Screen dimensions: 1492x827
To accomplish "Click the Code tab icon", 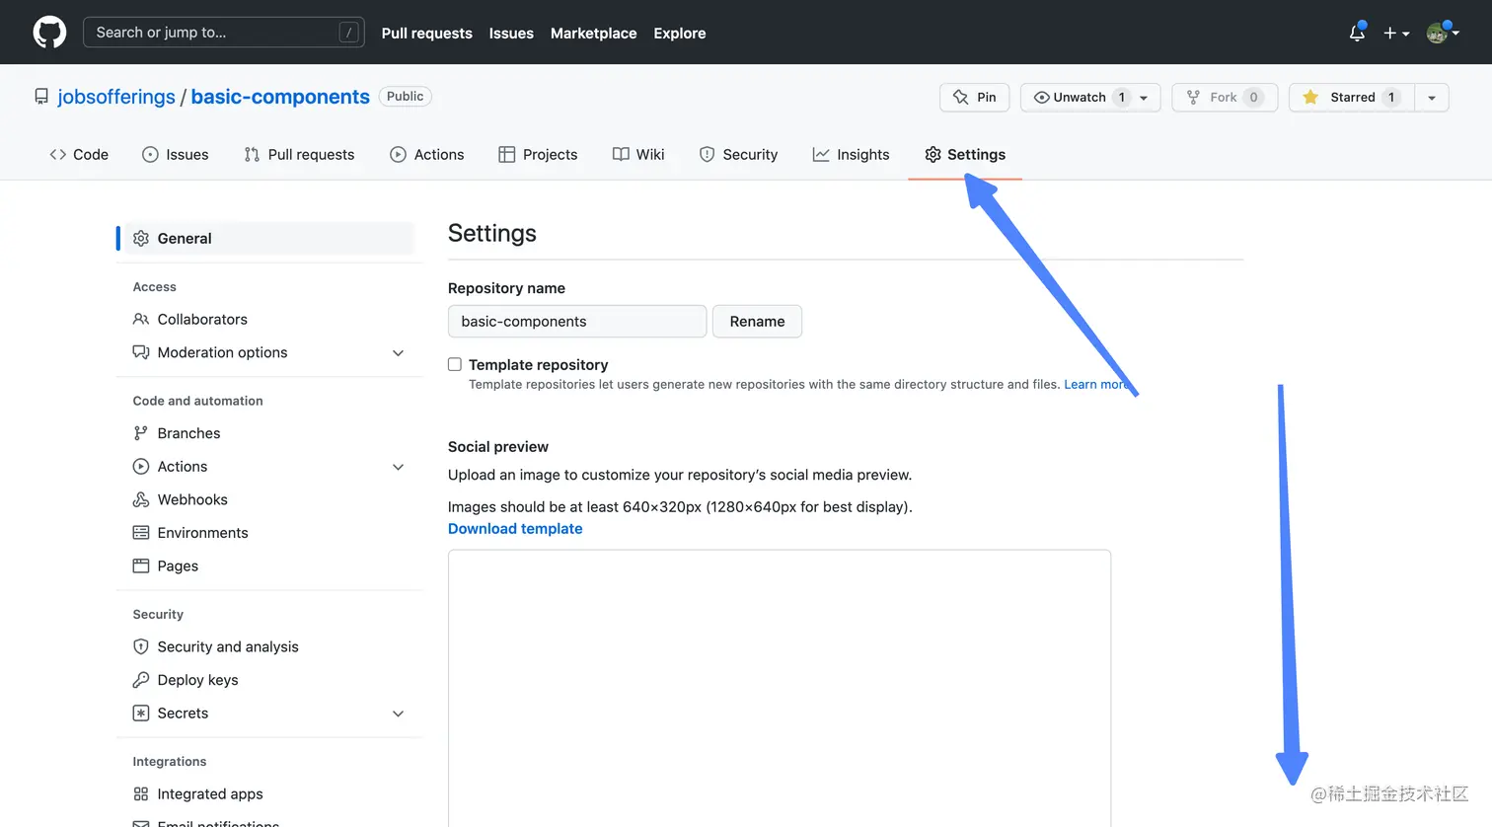I will [x=58, y=154].
